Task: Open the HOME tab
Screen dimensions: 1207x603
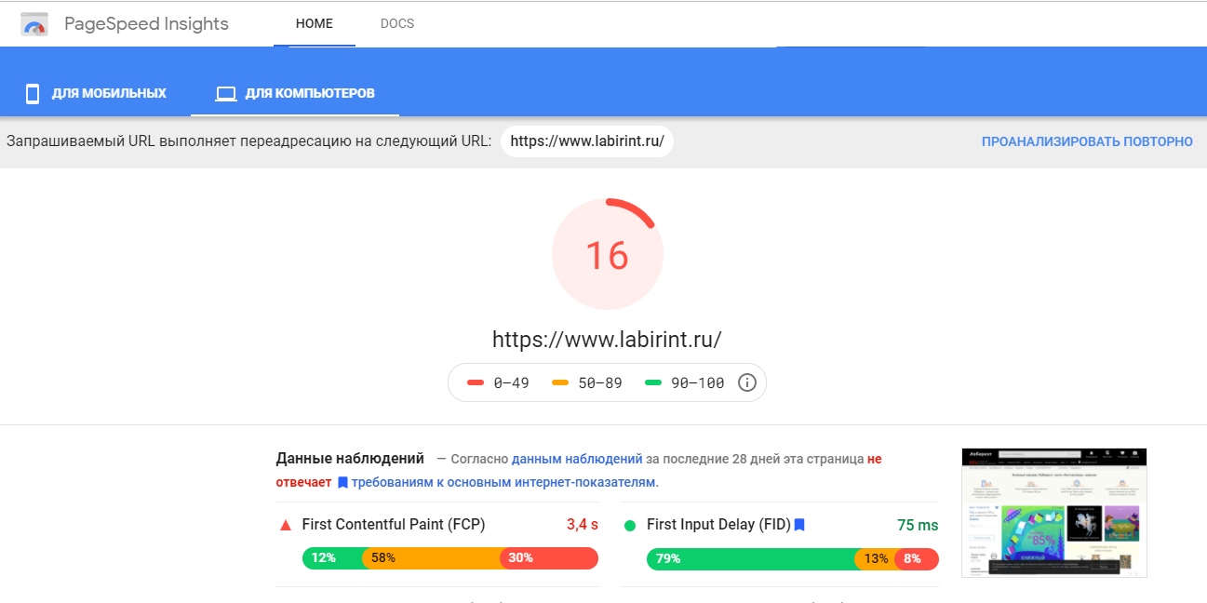Action: click(315, 23)
